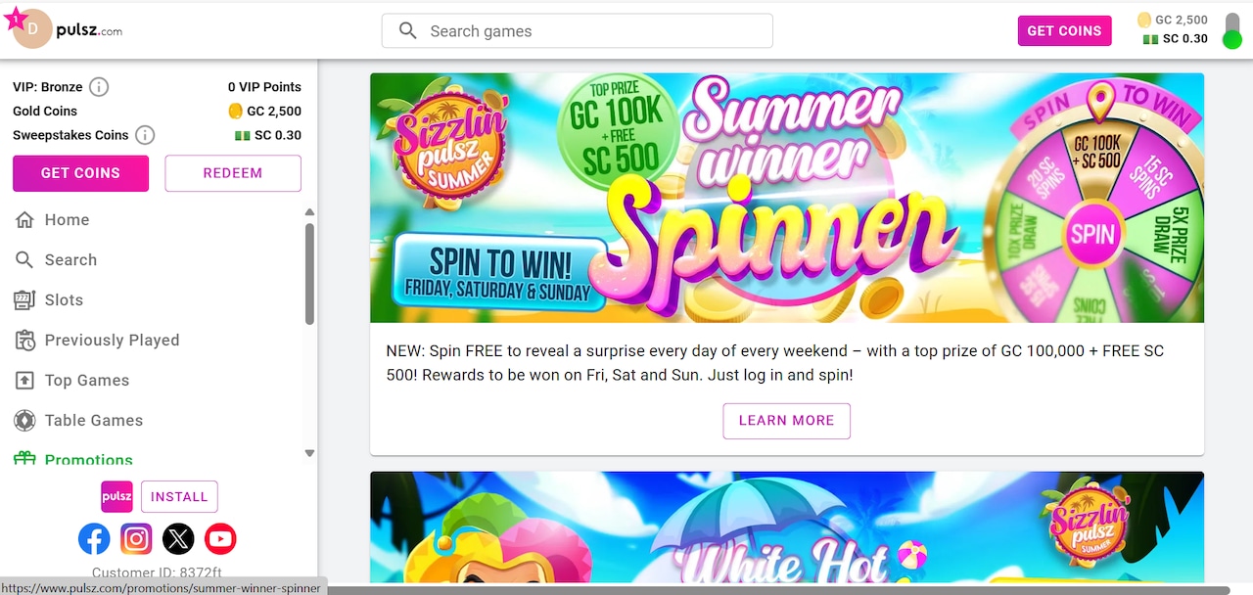Image resolution: width=1253 pixels, height=595 pixels.
Task: Open the user avatar with star badge
Action: (29, 29)
